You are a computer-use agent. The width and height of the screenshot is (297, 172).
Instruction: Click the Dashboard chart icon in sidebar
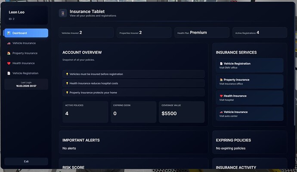9,33
